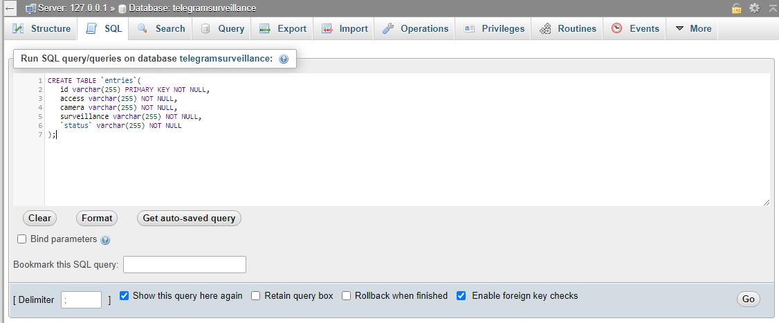Enable the Rollback when finished checkbox

pos(347,295)
